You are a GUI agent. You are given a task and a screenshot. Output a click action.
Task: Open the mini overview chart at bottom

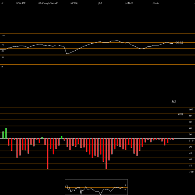(96, 187)
